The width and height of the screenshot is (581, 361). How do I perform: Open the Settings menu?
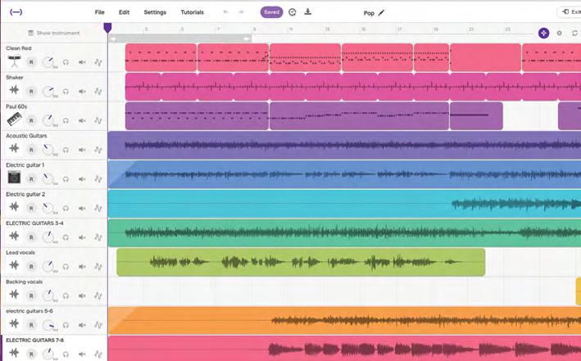point(155,12)
